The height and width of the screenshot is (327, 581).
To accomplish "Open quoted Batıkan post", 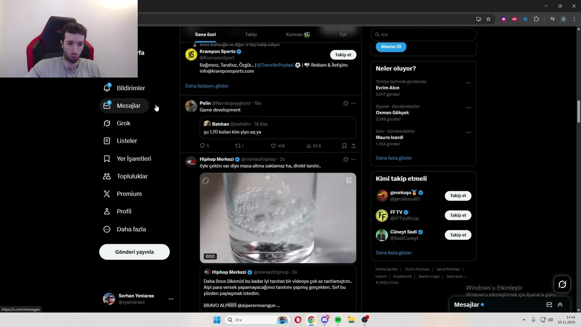I will pyautogui.click(x=278, y=128).
